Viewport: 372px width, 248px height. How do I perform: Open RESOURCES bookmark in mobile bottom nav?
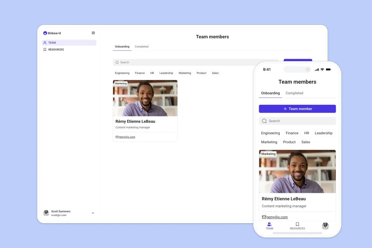click(297, 226)
